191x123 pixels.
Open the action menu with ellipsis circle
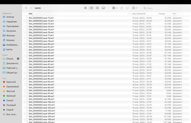tap(135, 8)
